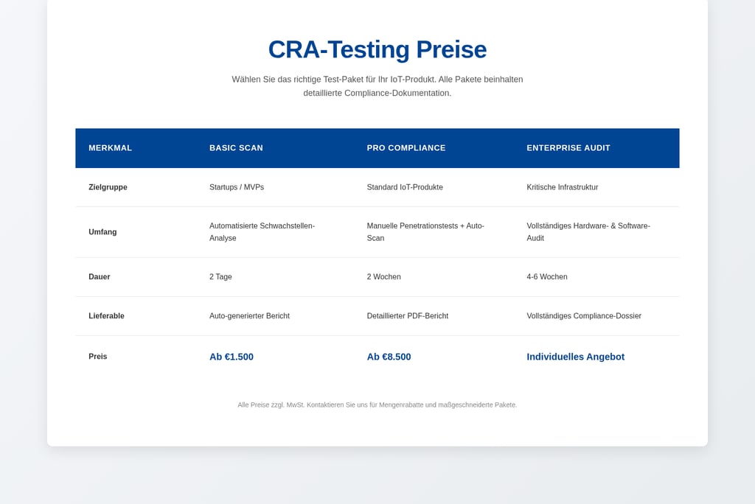Select the Lieferable row label
The width and height of the screenshot is (755, 504).
tap(106, 316)
